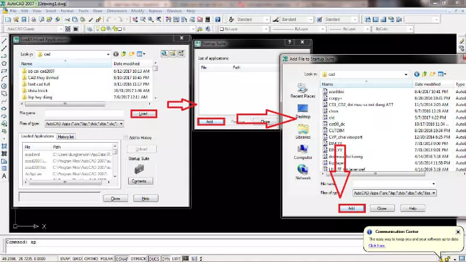
Task: Open the Draw menu
Action: pos(97,11)
